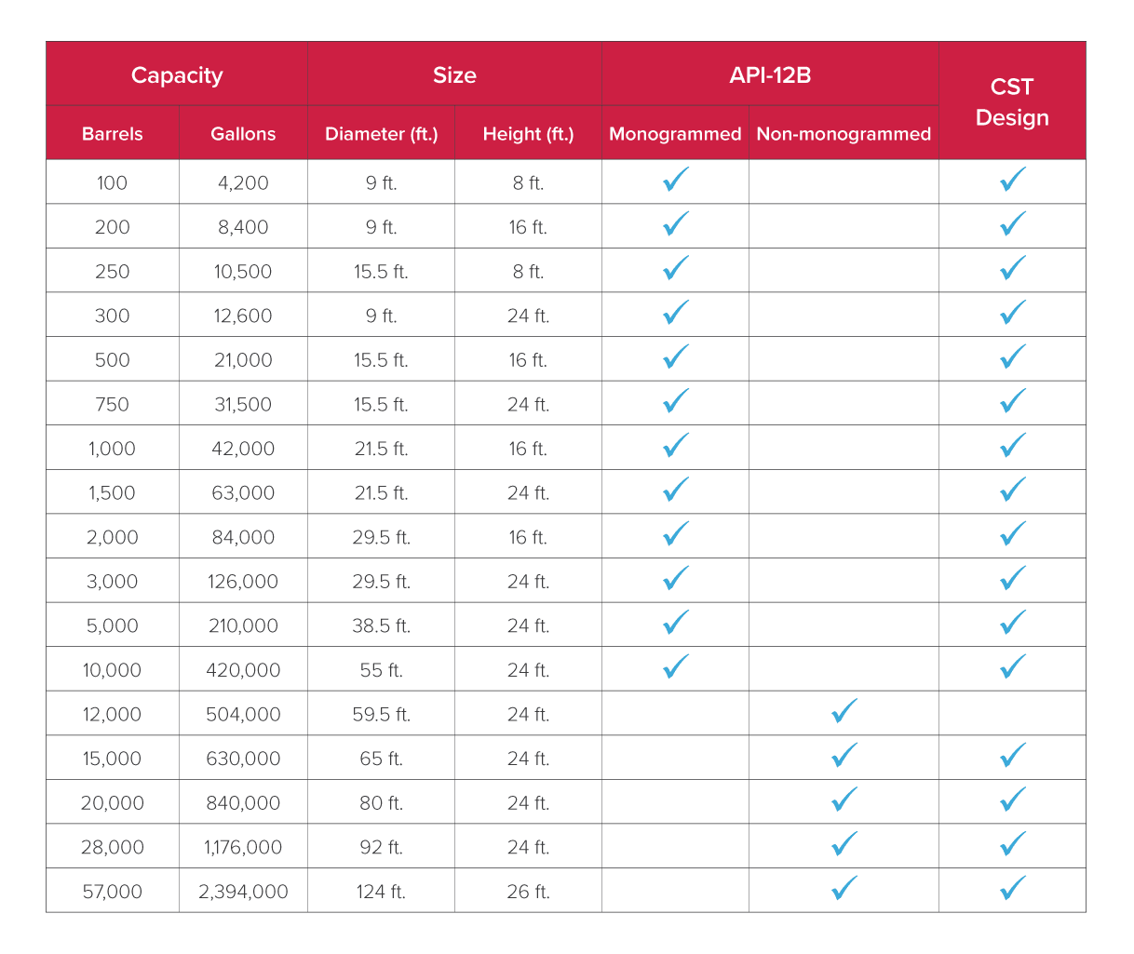This screenshot has width=1134, height=954.
Task: Click the Gallons column subheader
Action: pyautogui.click(x=243, y=133)
